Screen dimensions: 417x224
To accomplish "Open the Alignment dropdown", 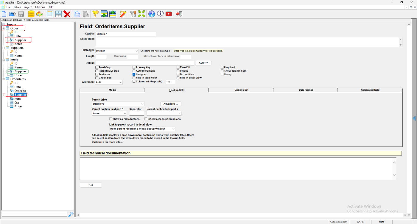I will (x=109, y=82).
